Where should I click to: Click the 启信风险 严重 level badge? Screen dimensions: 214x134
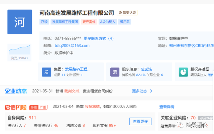tap(38, 107)
